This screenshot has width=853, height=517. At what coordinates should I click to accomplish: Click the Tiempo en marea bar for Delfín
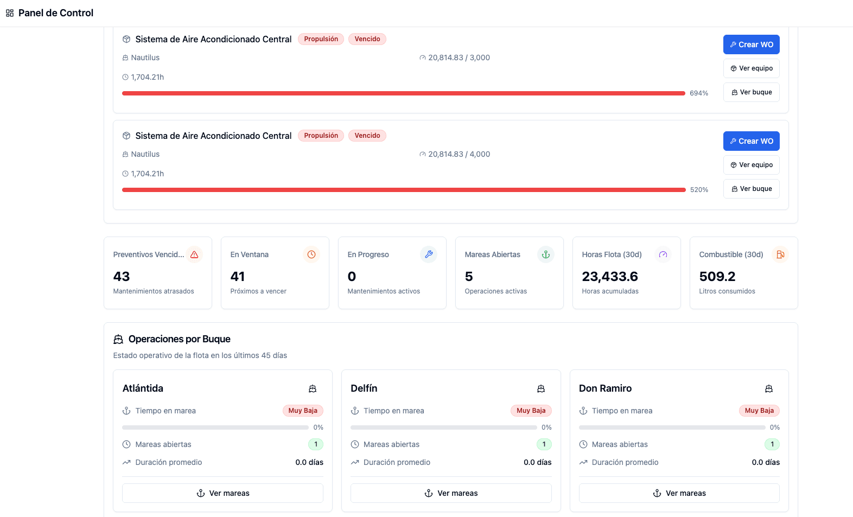pyautogui.click(x=443, y=427)
